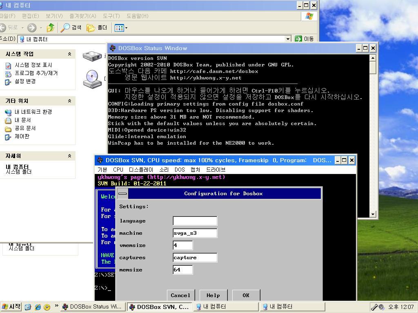Click the Search (검색) toolbar icon

coord(71,28)
